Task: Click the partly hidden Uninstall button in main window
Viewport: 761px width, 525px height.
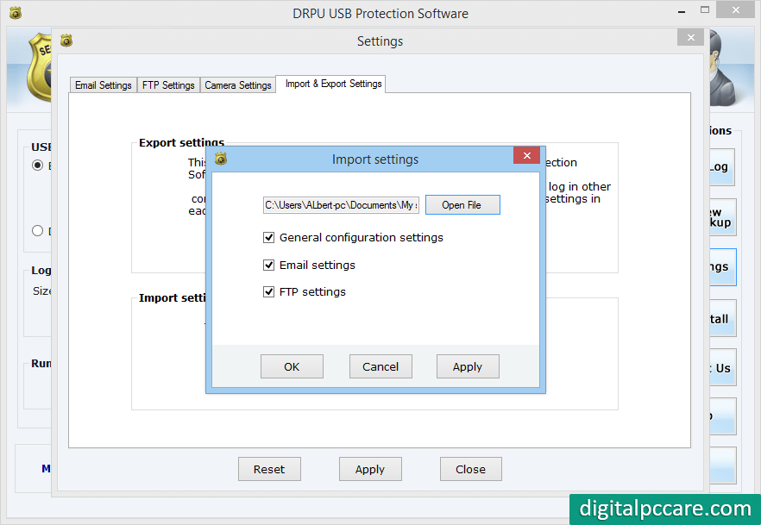Action: coord(723,318)
